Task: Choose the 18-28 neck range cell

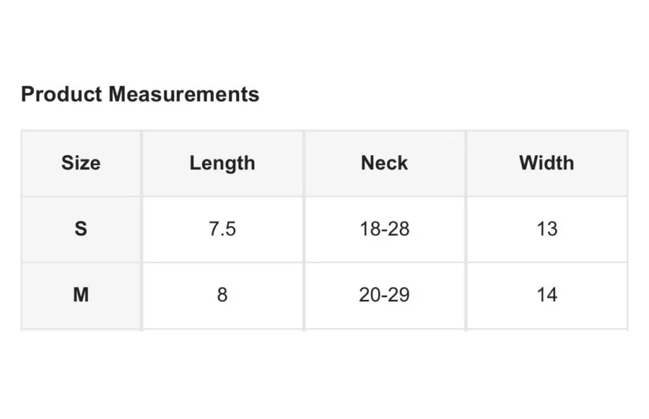Action: 384,229
